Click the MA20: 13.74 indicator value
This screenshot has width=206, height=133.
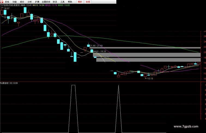(51, 5)
